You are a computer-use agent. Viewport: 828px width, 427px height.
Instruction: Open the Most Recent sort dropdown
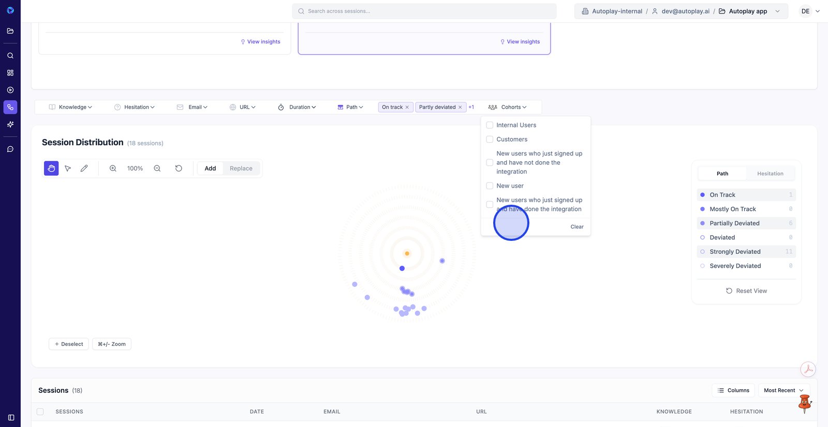point(783,390)
